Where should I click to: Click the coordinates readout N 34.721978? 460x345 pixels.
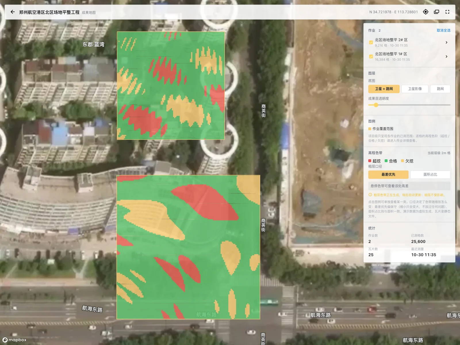pyautogui.click(x=393, y=12)
